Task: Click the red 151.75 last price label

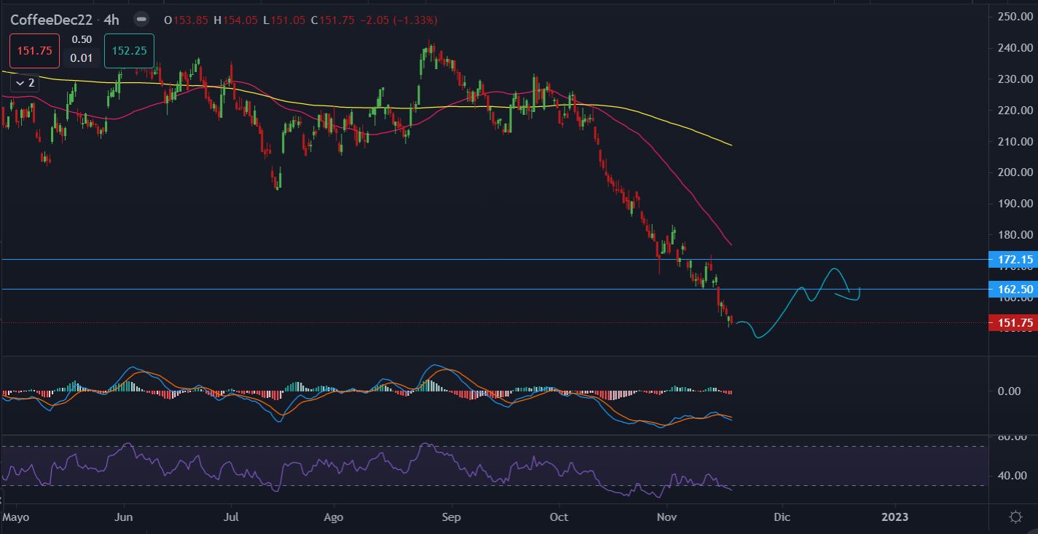Action: click(1014, 322)
